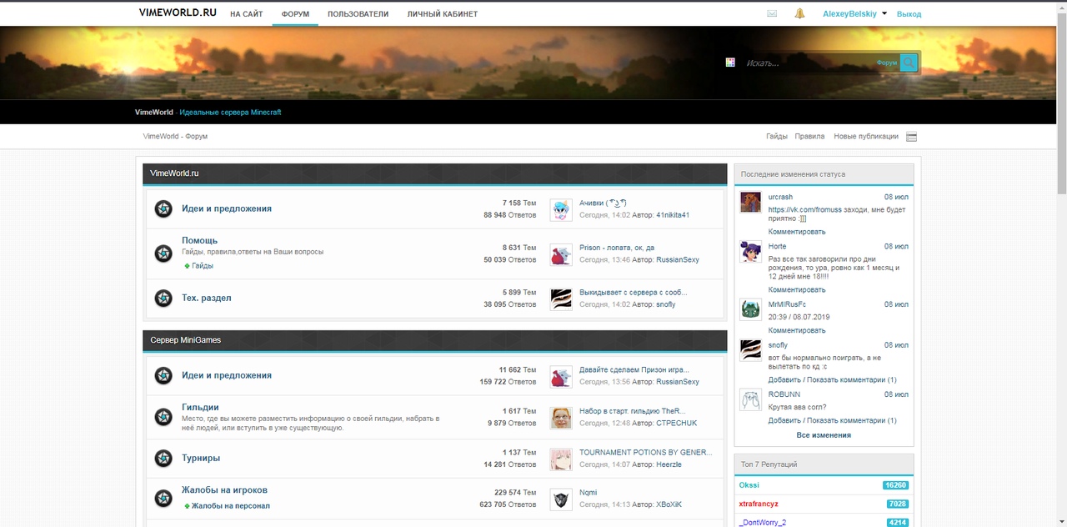Image resolution: width=1067 pixels, height=527 pixels.
Task: Open the Форум search scope selector
Action: click(x=887, y=63)
